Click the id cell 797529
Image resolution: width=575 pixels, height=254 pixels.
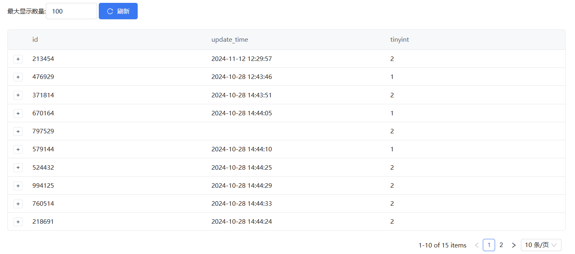click(x=43, y=131)
